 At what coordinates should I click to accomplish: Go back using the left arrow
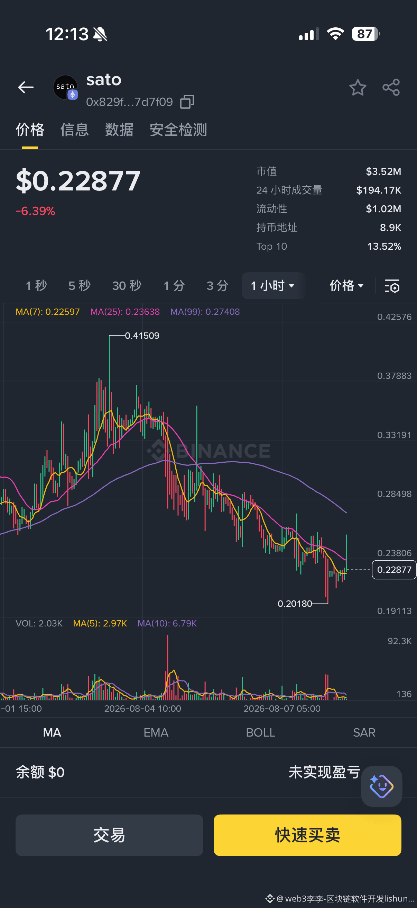tap(26, 87)
